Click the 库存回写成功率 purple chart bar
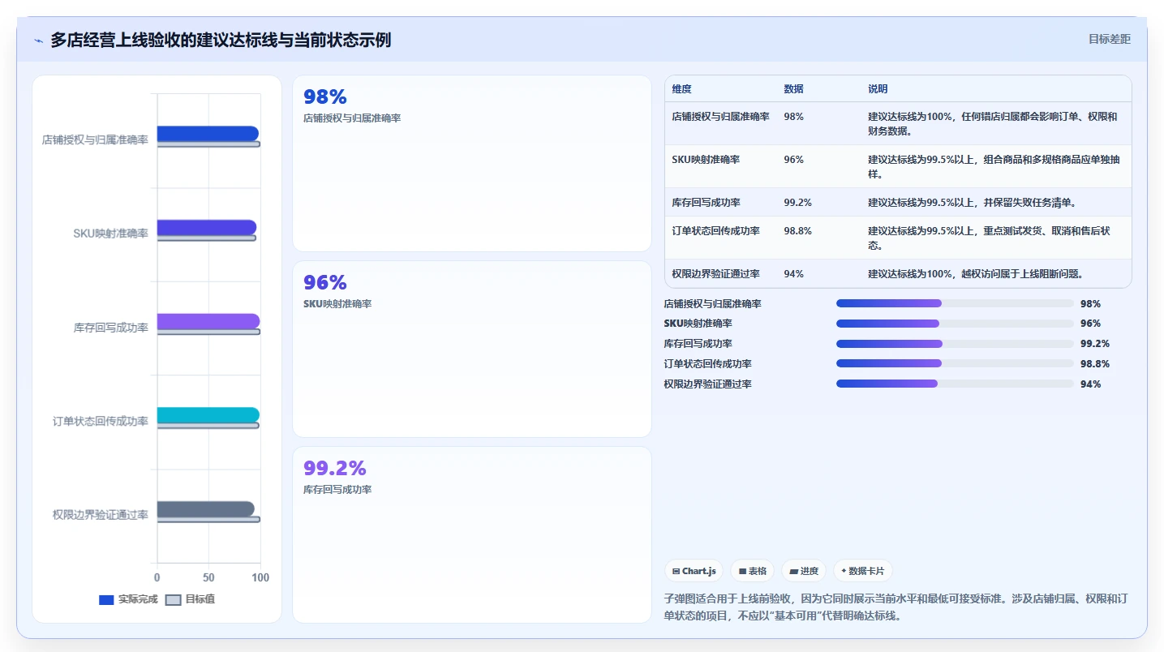 point(208,321)
